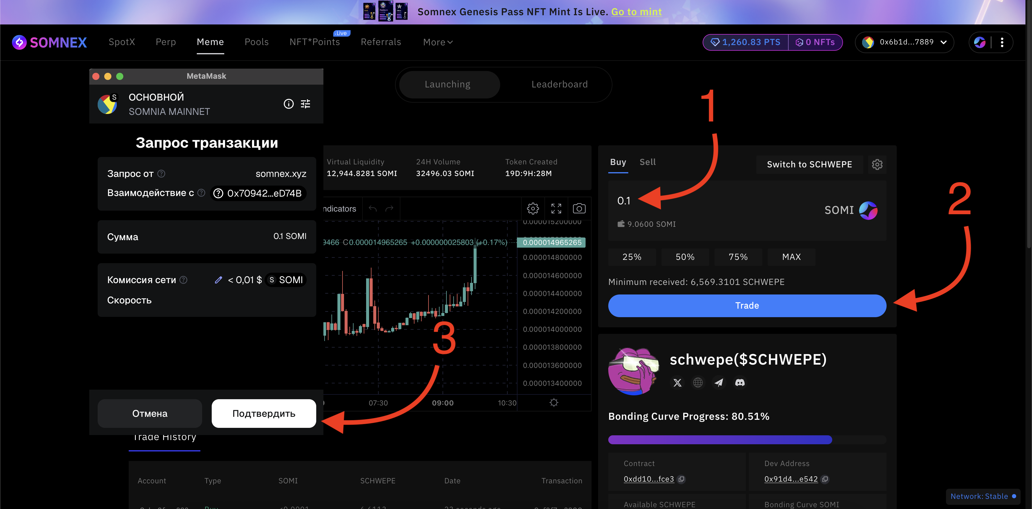Viewport: 1032px width, 509px height.
Task: Edit network fee with pencil icon
Action: click(x=218, y=280)
